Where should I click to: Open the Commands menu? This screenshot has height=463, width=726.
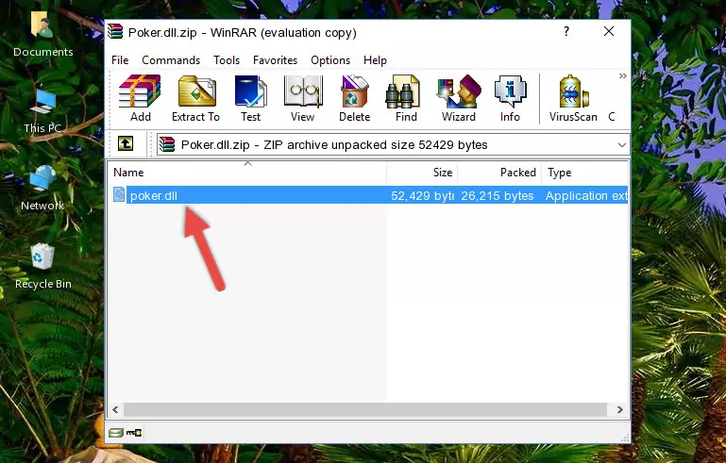tap(171, 60)
